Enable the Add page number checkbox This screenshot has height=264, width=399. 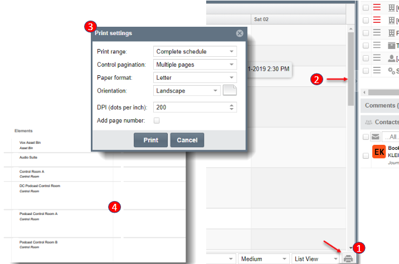pos(157,120)
